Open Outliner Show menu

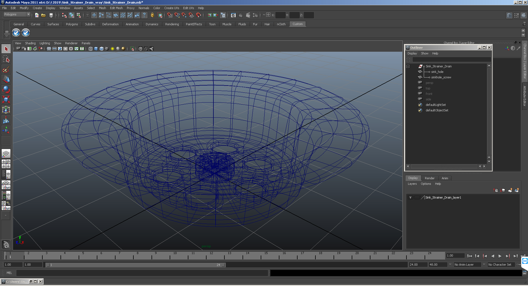point(425,53)
